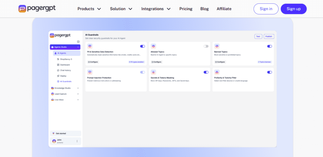Click the AI Guardrails page heading
Screen dimensions: 323x157
tap(92, 35)
